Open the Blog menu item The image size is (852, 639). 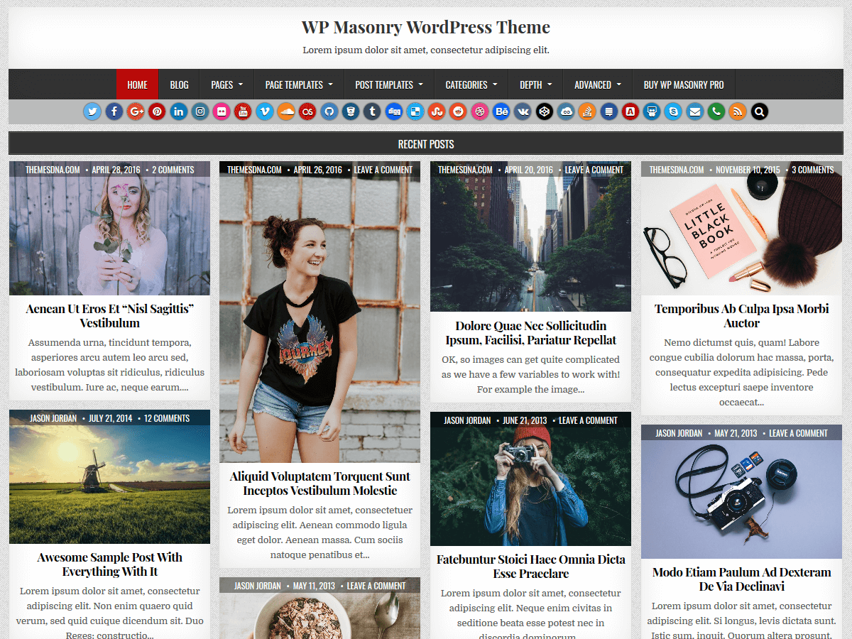click(180, 84)
